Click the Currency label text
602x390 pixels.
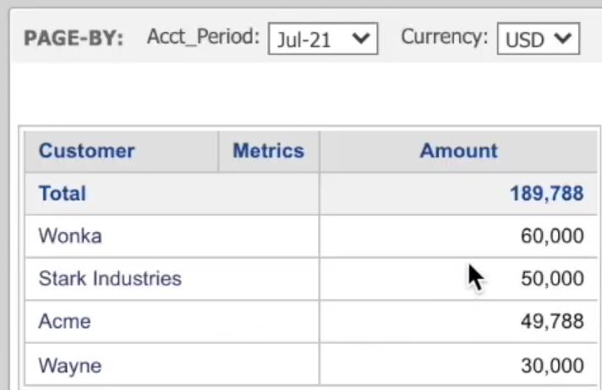pyautogui.click(x=445, y=37)
